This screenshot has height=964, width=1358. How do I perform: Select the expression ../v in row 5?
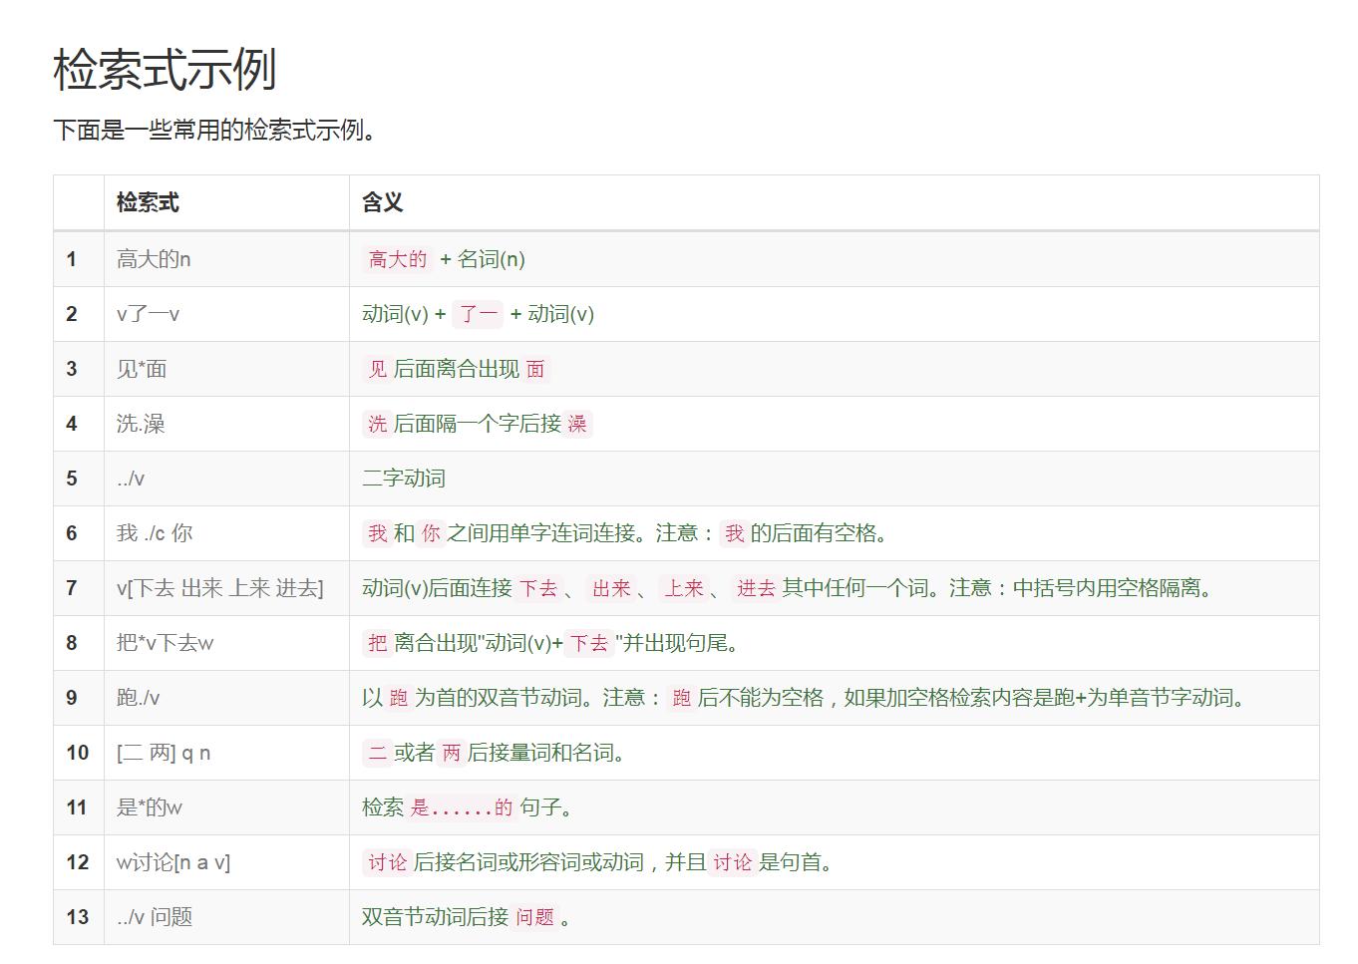pos(131,478)
